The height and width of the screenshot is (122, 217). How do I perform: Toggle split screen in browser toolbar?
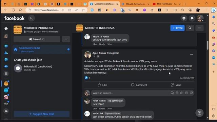tap(175, 10)
